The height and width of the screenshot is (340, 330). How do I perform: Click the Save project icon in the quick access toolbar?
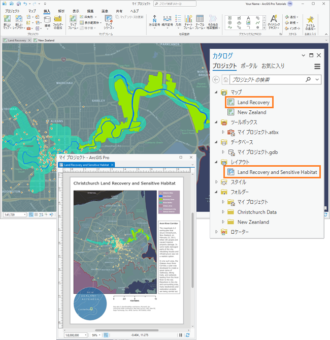[x=19, y=4]
